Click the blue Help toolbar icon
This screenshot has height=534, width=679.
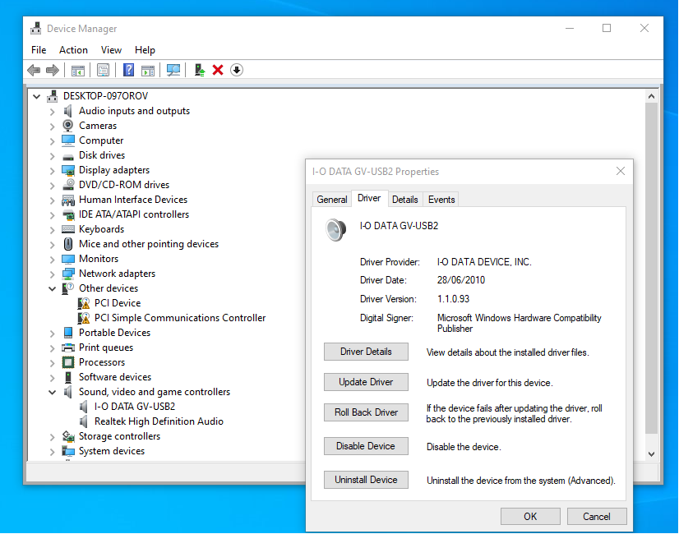click(128, 70)
